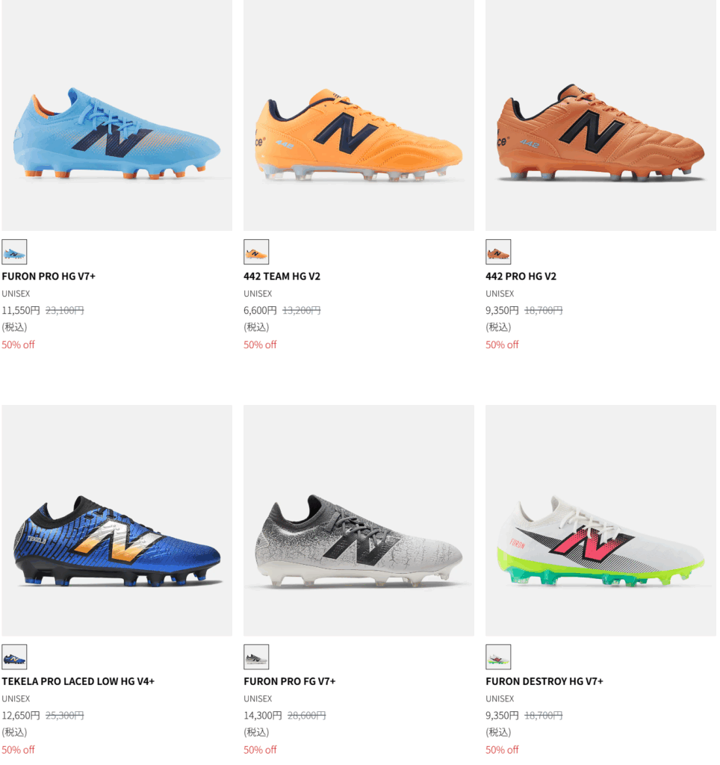Click the 11,550円 price of FURON PRO HG

21,310
